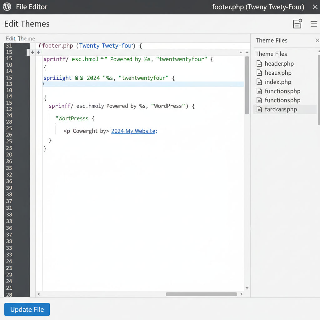Viewport: 320px width, 320px height.
Task: Follow the "2024 My Website" link
Action: (133, 131)
